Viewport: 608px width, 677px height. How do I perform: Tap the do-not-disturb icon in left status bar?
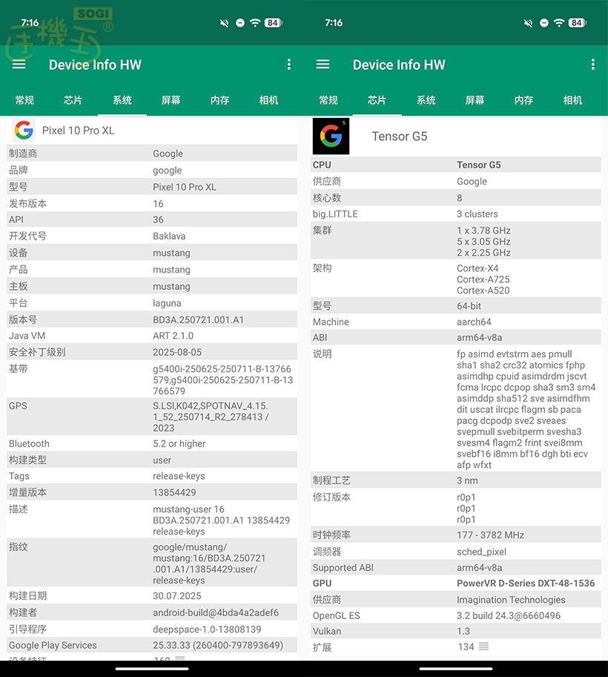click(x=240, y=23)
